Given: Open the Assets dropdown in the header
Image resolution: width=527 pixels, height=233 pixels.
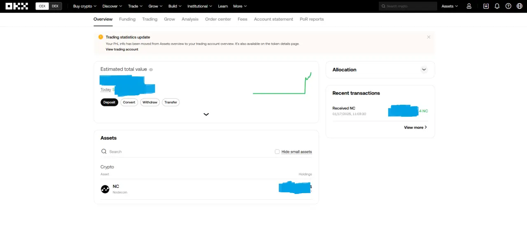Looking at the screenshot, I should [450, 6].
